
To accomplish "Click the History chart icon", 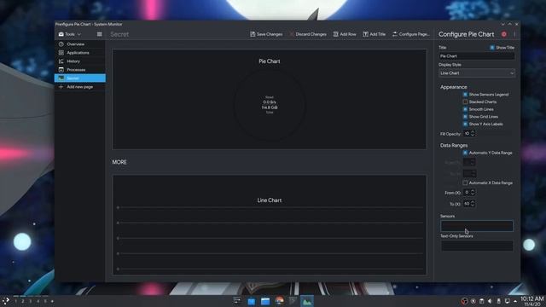I will (61, 61).
